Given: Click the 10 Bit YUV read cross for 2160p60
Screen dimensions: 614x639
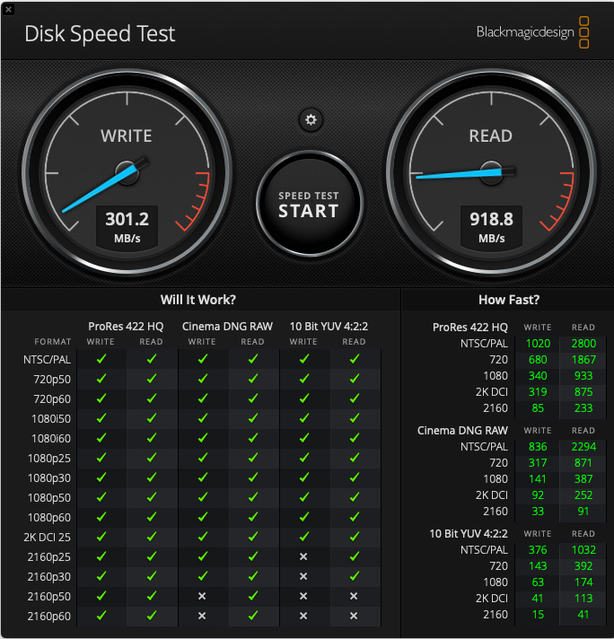Looking at the screenshot, I should pos(354,616).
